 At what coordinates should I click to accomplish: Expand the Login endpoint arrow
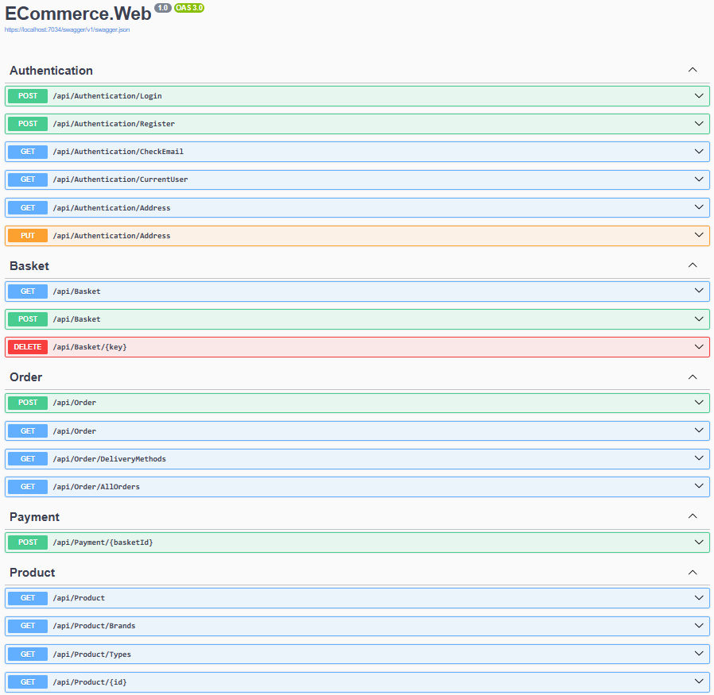(699, 96)
